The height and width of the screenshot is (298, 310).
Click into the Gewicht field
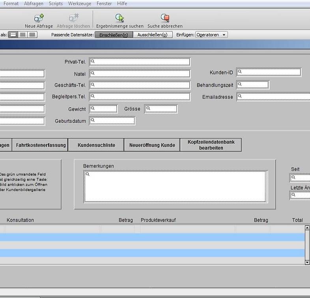tap(103, 109)
